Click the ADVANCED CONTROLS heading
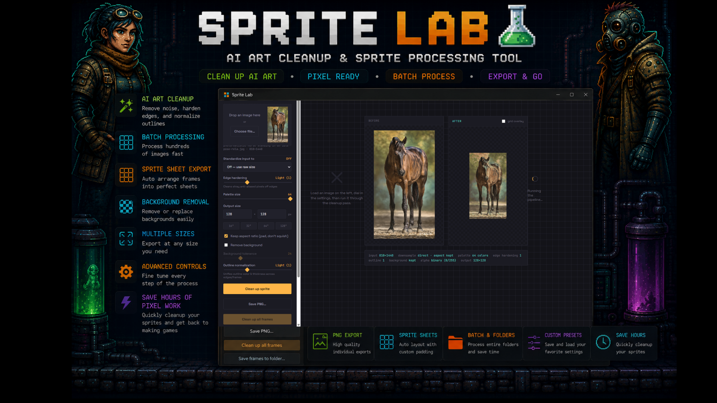The height and width of the screenshot is (403, 717). point(174,266)
